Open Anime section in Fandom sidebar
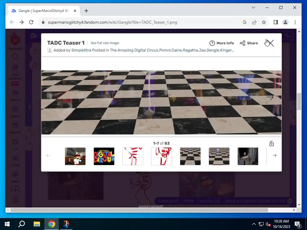Image resolution: width=307 pixels, height=230 pixels. (15, 112)
